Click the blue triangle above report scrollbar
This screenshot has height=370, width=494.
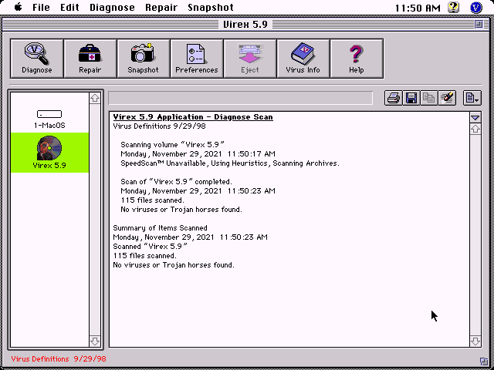(x=475, y=118)
